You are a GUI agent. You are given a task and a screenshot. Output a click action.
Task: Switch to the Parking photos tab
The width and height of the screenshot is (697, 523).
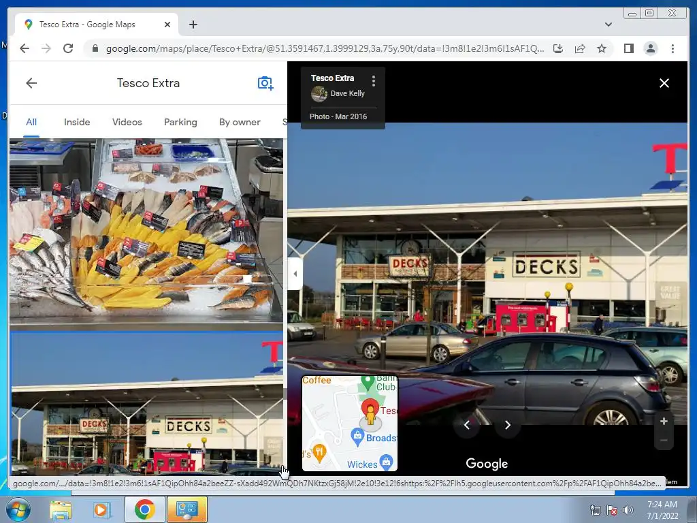[x=180, y=123]
